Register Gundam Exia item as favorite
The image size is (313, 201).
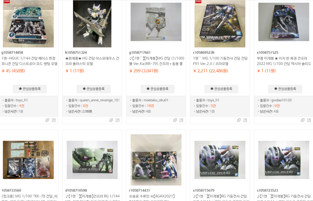tap(285, 89)
